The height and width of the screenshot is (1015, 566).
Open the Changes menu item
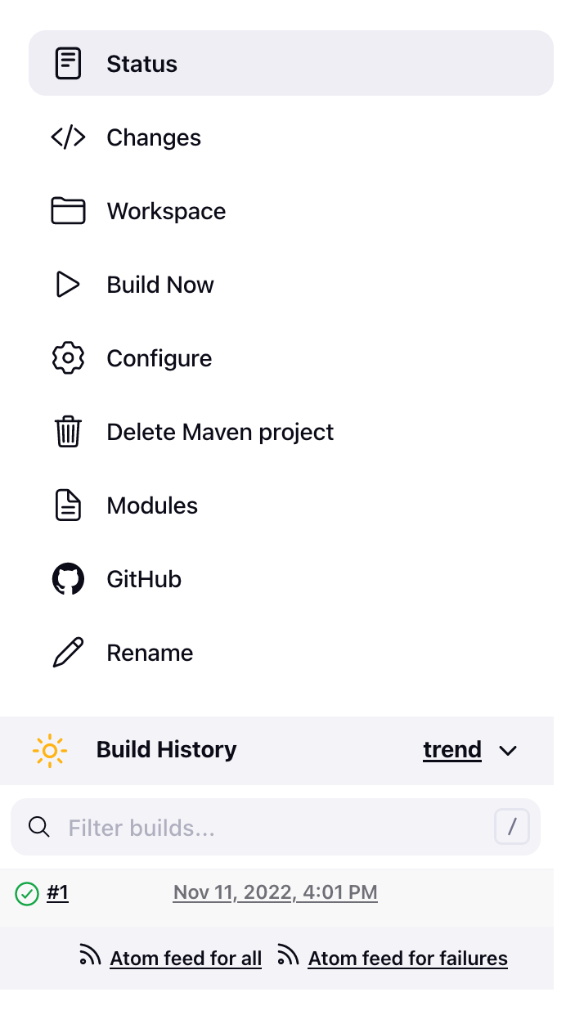pyautogui.click(x=154, y=137)
